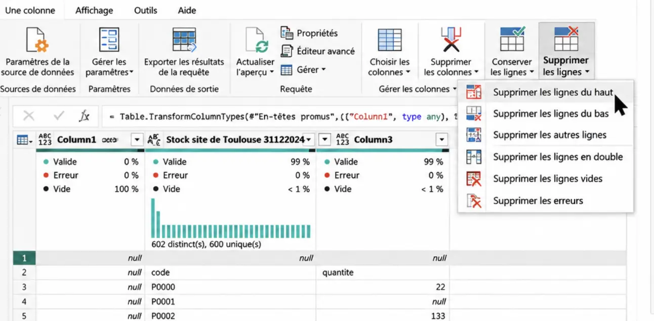The height and width of the screenshot is (321, 654).
Task: Click the Supprimer les colonnes icon
Action: tap(451, 39)
